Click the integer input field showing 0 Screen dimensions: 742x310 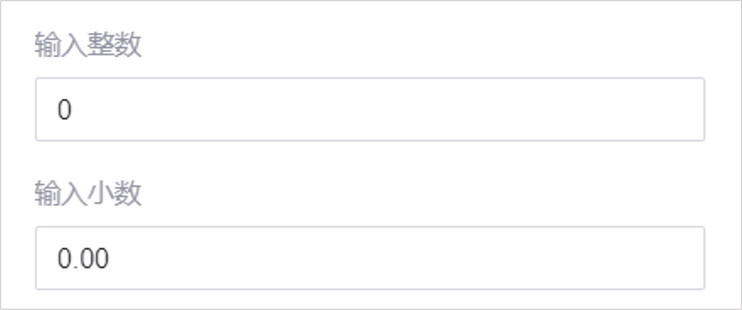(370, 109)
